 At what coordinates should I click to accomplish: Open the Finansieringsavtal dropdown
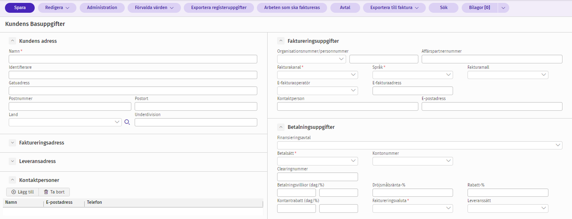(420, 145)
